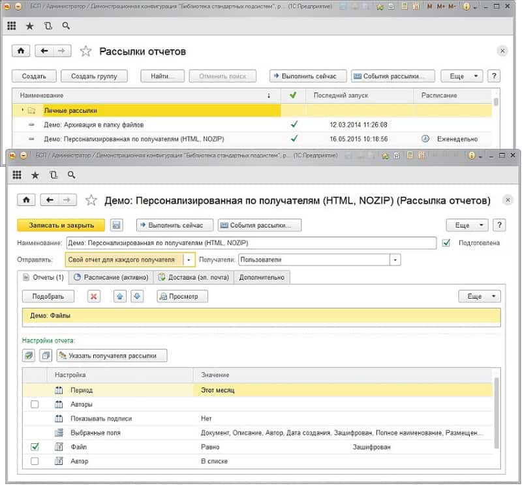Click Указать получателя рассылки
This screenshot has height=485, width=522.
click(112, 355)
